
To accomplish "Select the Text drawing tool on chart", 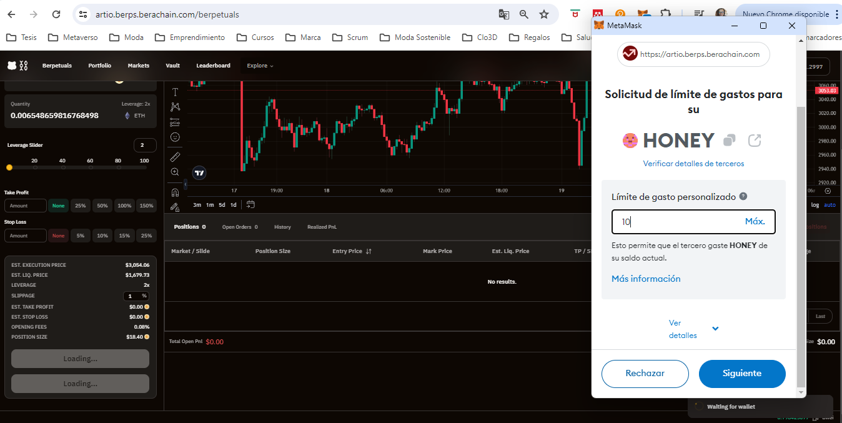I will (x=175, y=92).
